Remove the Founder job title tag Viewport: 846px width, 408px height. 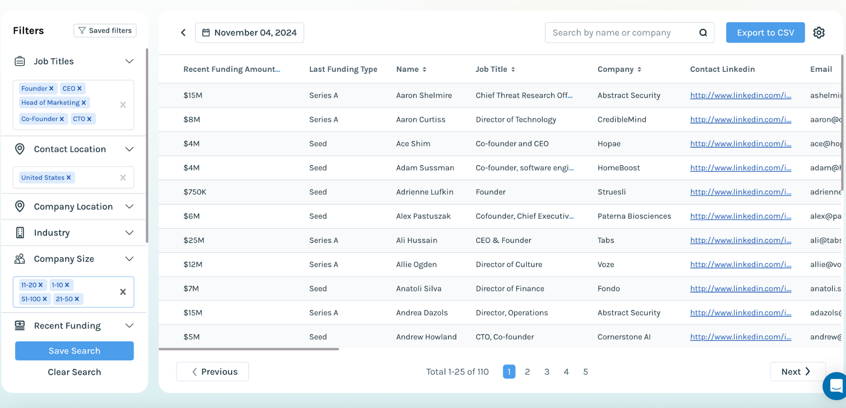51,89
